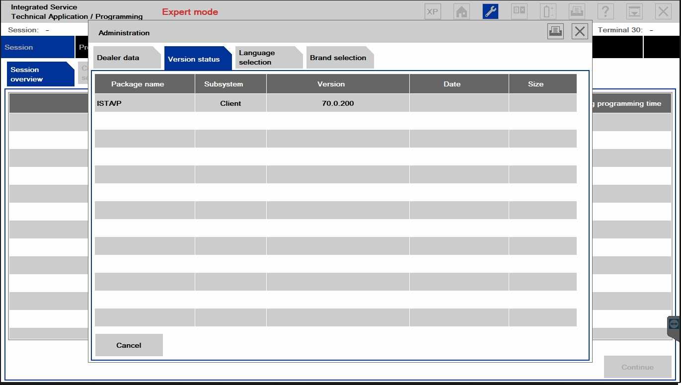Open the connection manager icon
The image size is (681, 385).
click(520, 11)
